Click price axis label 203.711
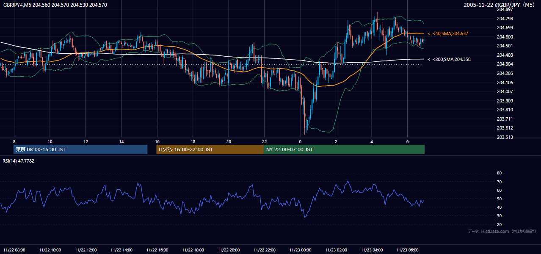The image size is (541, 254). point(505,119)
